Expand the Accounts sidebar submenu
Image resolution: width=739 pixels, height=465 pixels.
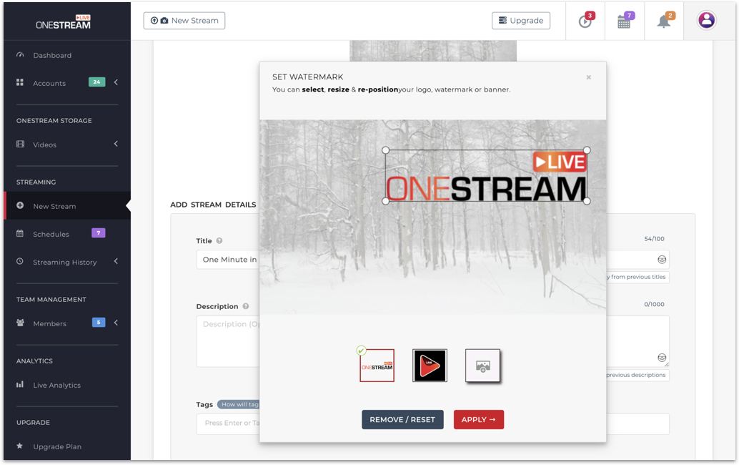click(x=116, y=83)
